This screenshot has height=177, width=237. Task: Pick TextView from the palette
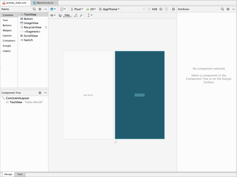[x=33, y=14]
